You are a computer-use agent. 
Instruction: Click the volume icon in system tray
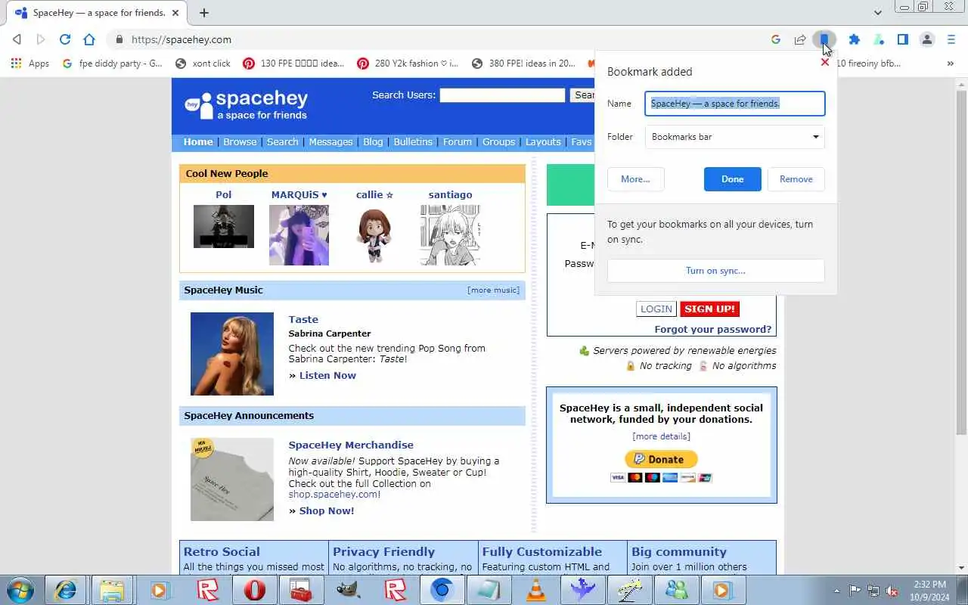tap(892, 591)
